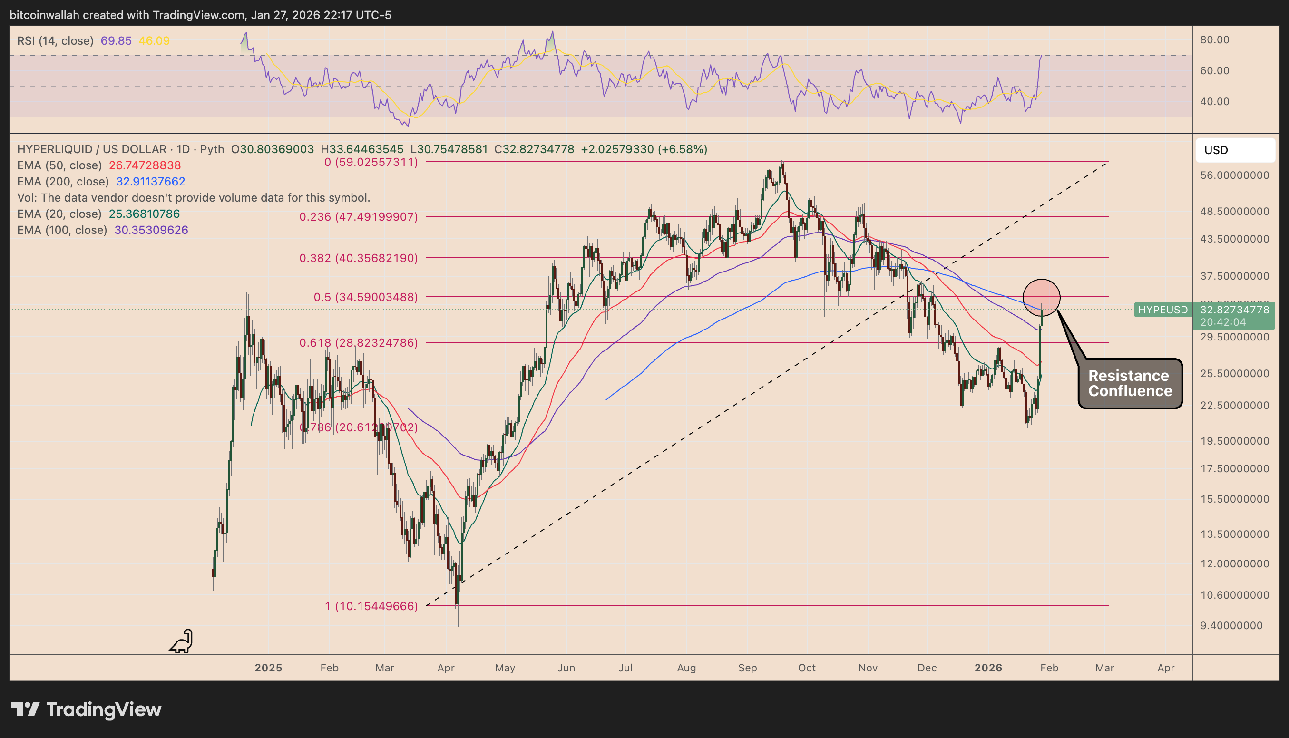Click the Resistance Confluence callout box
This screenshot has width=1289, height=738.
coord(1130,383)
